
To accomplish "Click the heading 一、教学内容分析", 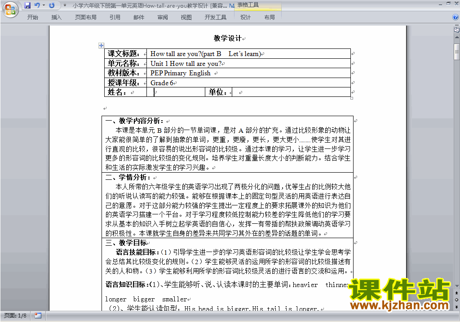I will point(134,121).
